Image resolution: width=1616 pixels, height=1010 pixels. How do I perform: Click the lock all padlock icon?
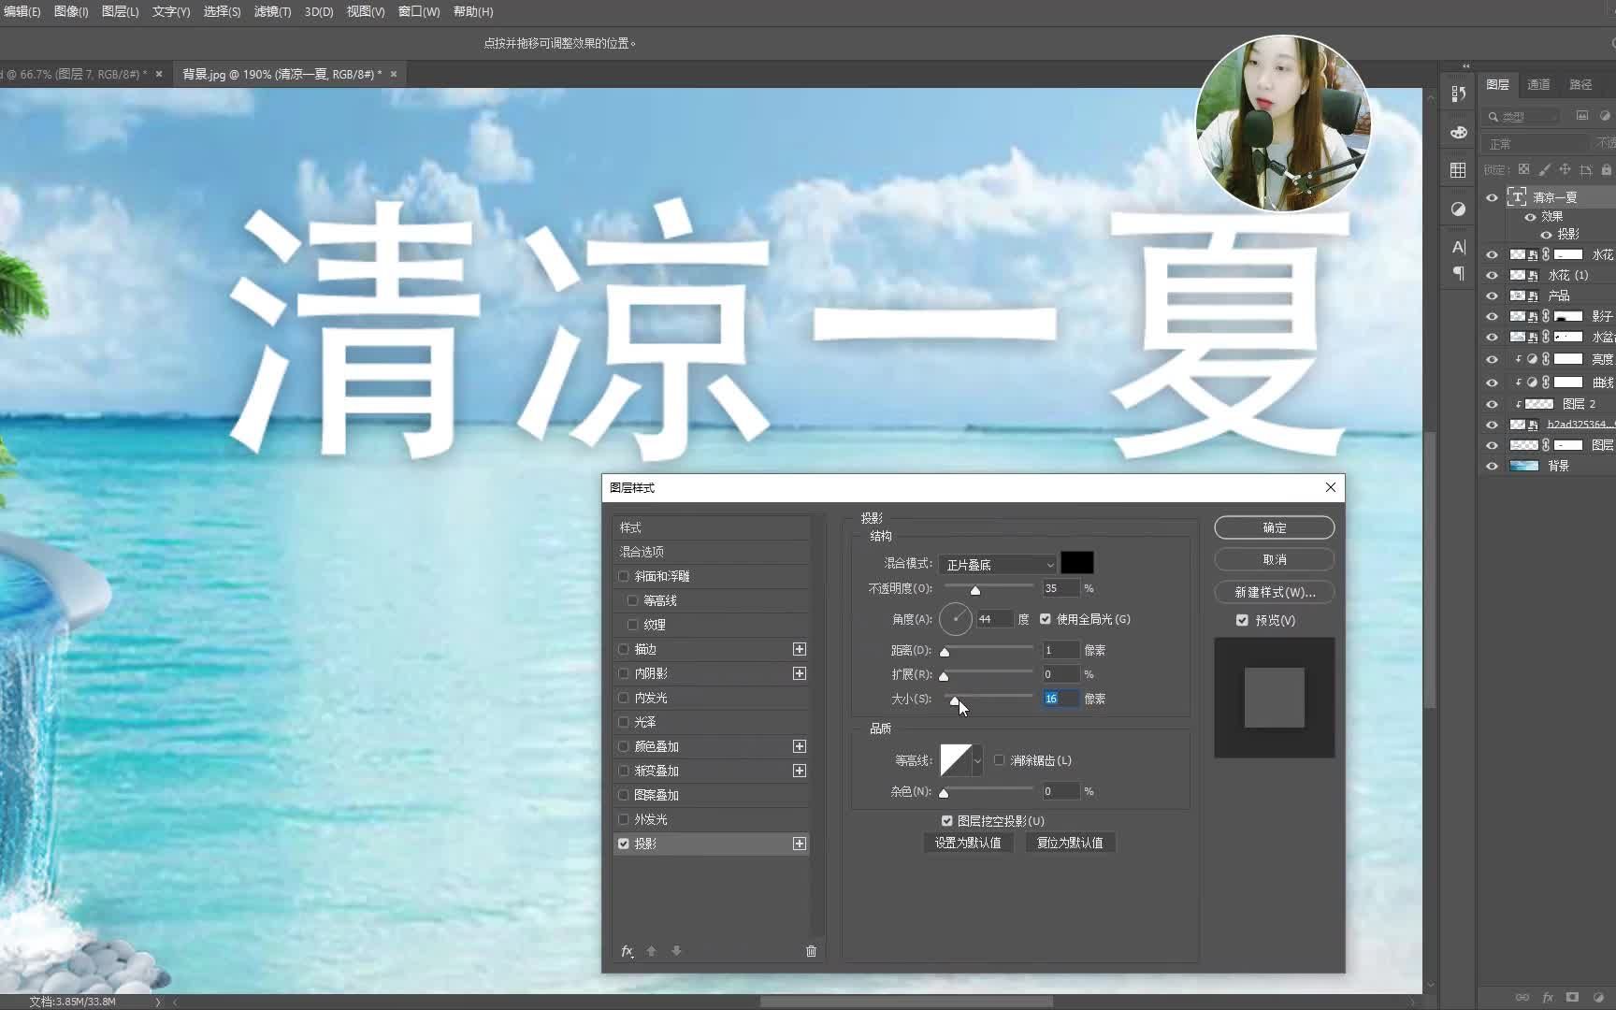1606,169
